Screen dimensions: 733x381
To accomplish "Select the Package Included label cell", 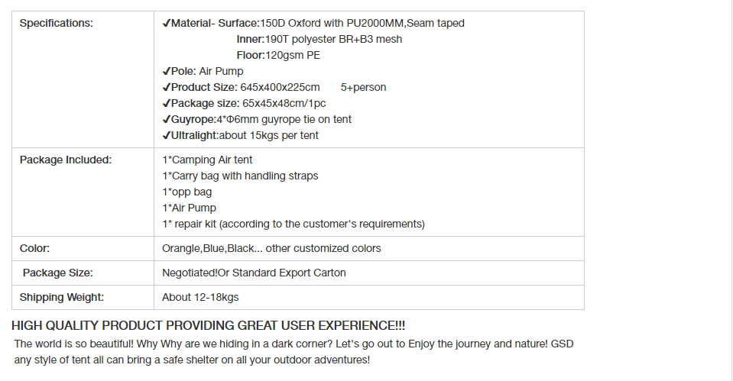I will 66,160.
